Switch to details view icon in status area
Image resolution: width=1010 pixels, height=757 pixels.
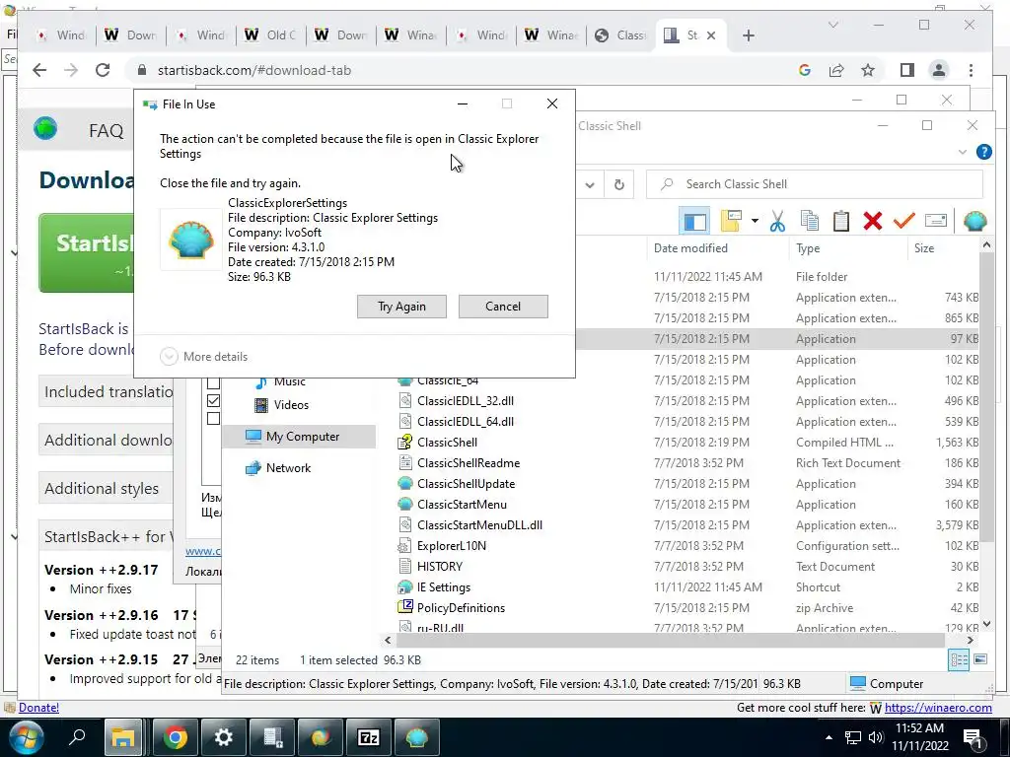(x=958, y=659)
